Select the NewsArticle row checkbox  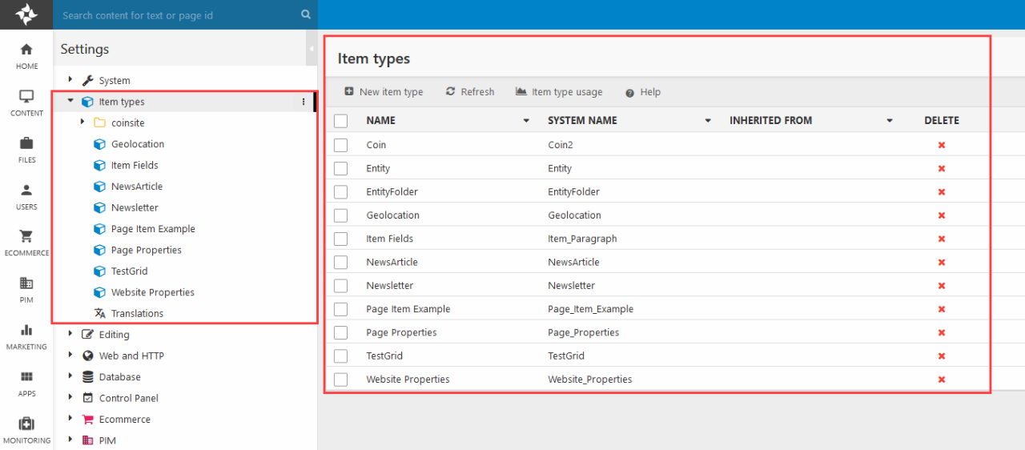pos(341,262)
